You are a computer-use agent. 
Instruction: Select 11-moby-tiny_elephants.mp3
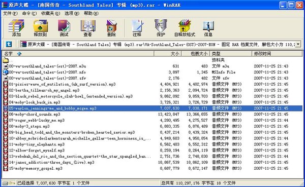coord(37,144)
